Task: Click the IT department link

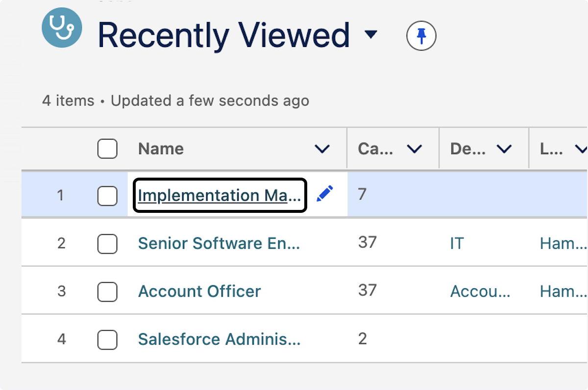Action: (456, 243)
